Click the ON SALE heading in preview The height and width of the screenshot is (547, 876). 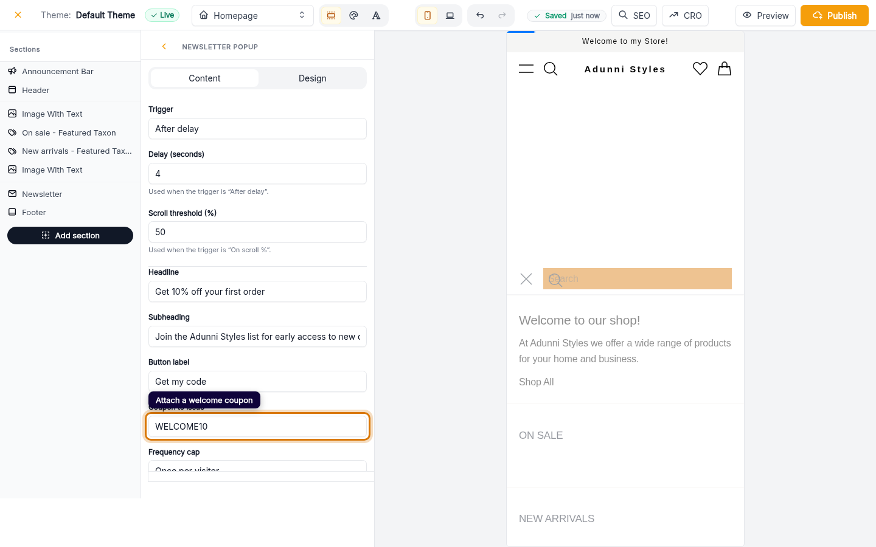[x=541, y=435]
